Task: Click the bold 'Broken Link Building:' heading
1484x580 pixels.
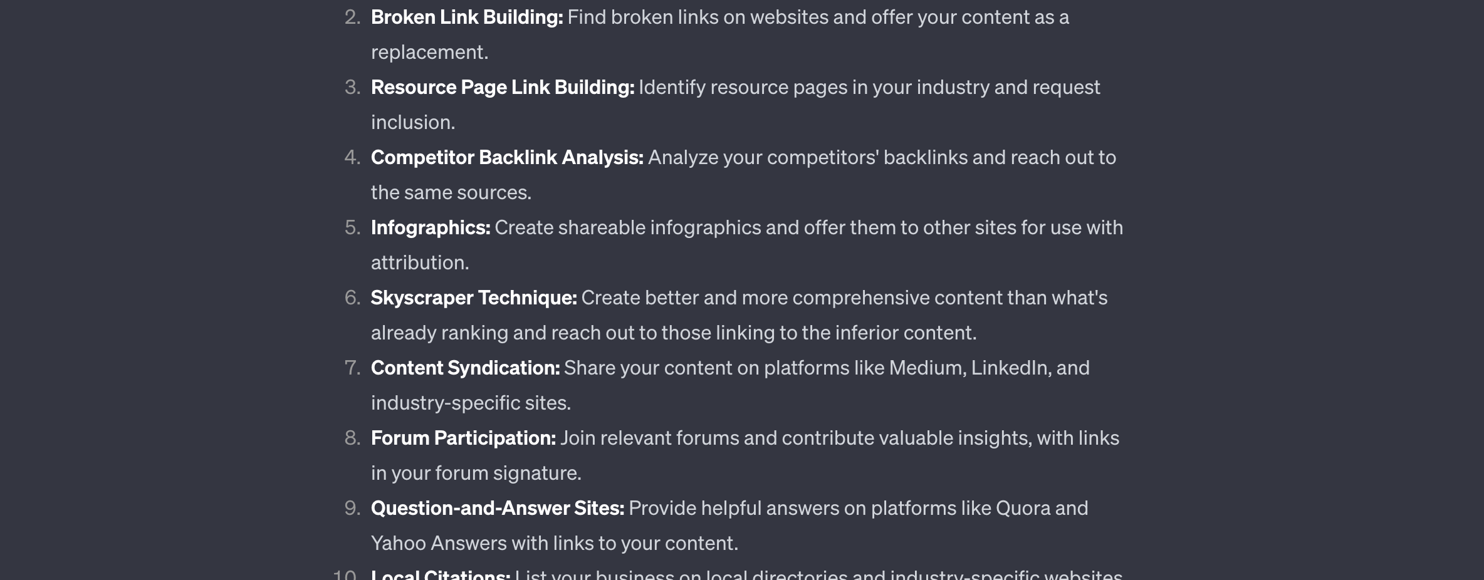Action: (466, 17)
